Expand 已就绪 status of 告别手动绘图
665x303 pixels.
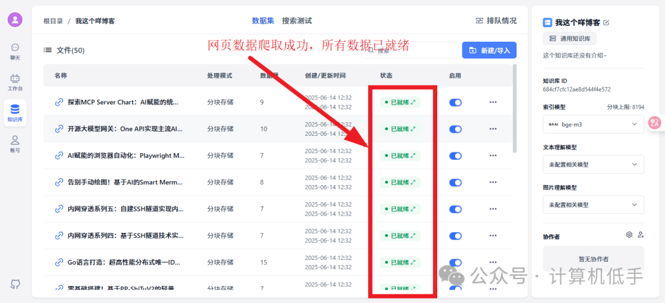coord(413,183)
